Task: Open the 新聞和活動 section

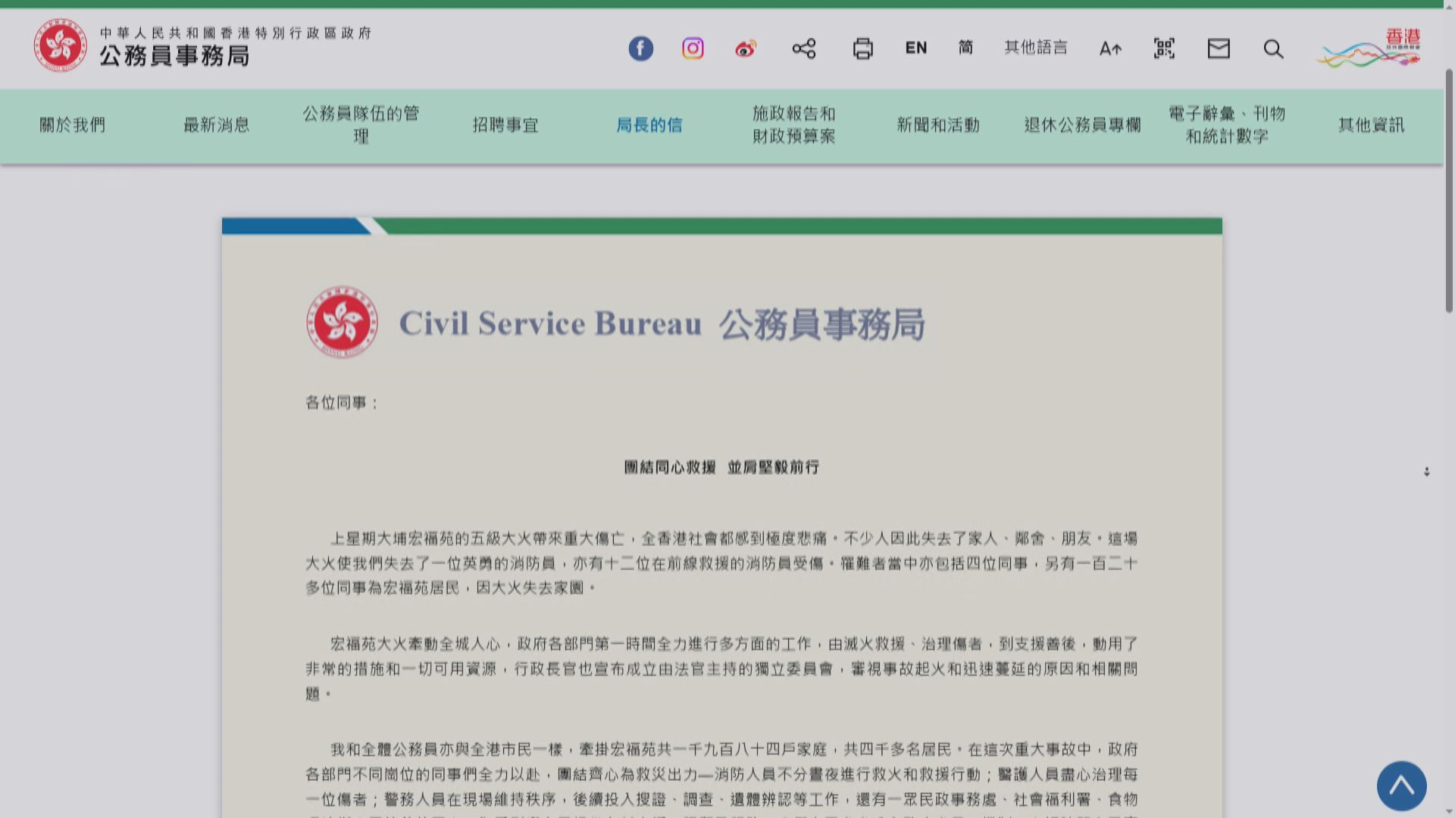Action: (937, 125)
